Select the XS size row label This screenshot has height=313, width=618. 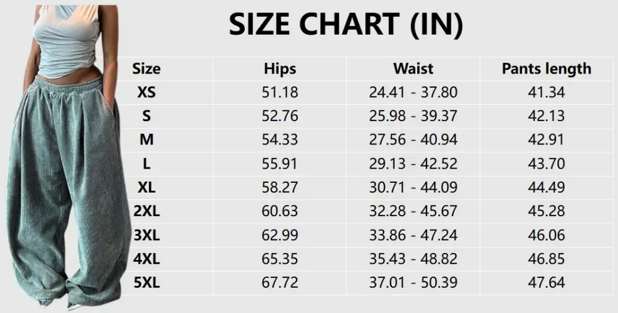click(146, 92)
